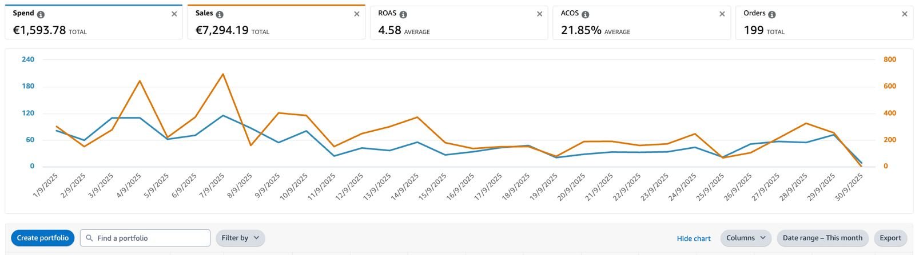Click the Sales info icon
915x255 pixels.
click(x=220, y=14)
